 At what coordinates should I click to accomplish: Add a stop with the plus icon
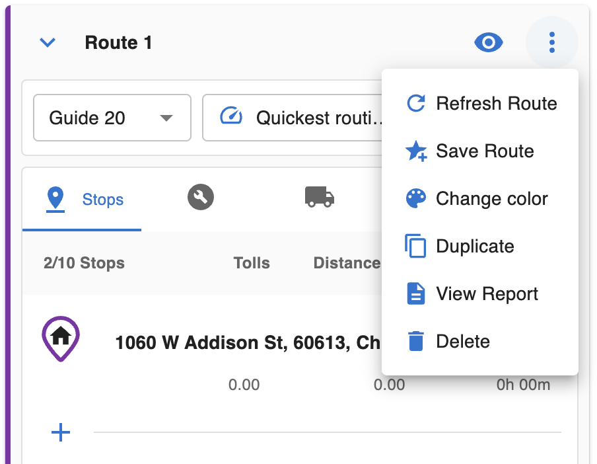(x=61, y=432)
